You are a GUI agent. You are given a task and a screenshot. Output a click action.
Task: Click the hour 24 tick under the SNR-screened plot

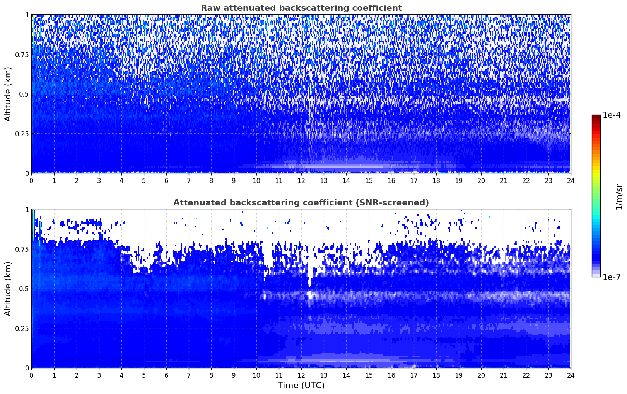(571, 375)
